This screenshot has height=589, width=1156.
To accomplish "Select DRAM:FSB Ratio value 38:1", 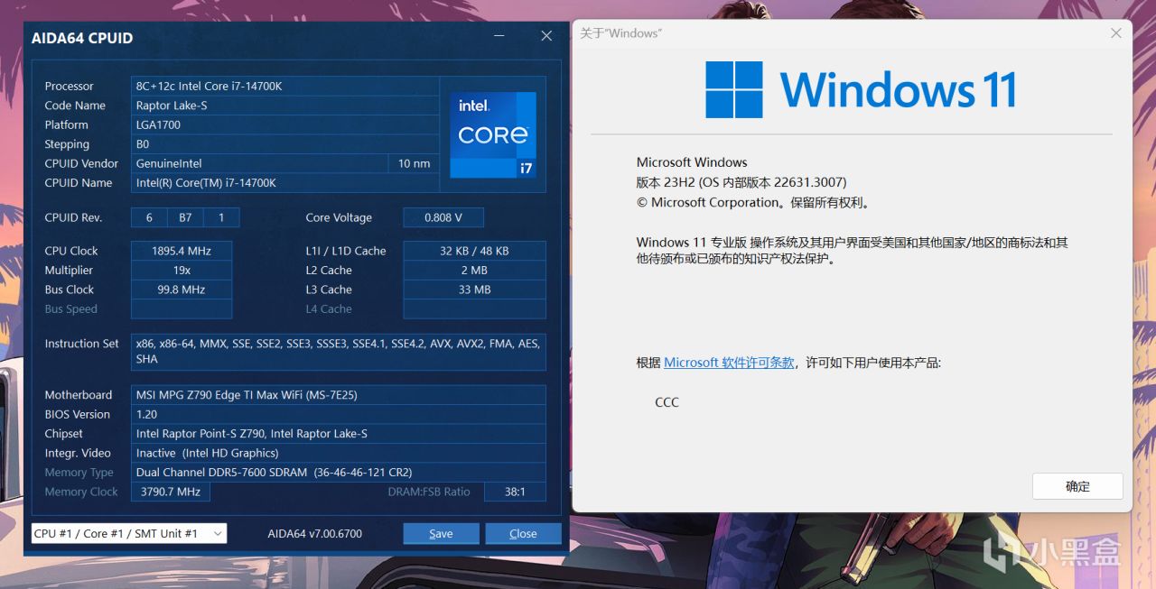I will [515, 492].
